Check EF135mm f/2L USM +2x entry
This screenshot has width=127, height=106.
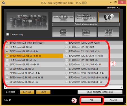click(7, 60)
